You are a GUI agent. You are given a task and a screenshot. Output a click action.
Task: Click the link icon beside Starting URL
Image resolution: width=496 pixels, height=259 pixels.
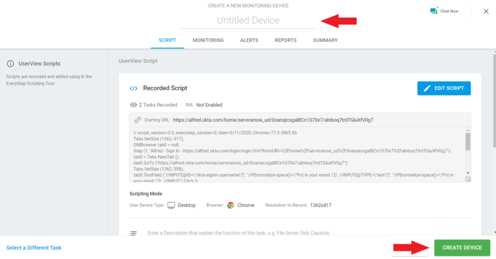[138, 120]
